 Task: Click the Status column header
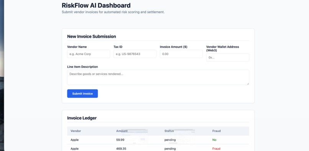169,131
